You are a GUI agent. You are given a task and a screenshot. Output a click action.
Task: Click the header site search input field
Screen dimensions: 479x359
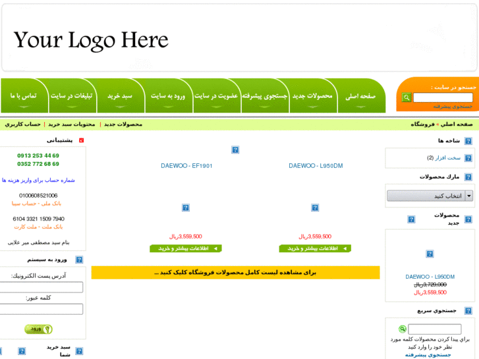[x=443, y=97]
